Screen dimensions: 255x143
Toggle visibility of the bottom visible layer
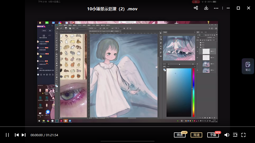197,70
